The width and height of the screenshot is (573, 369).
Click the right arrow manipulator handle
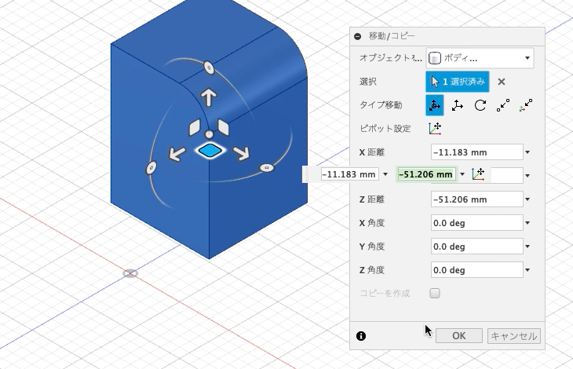[x=242, y=153]
